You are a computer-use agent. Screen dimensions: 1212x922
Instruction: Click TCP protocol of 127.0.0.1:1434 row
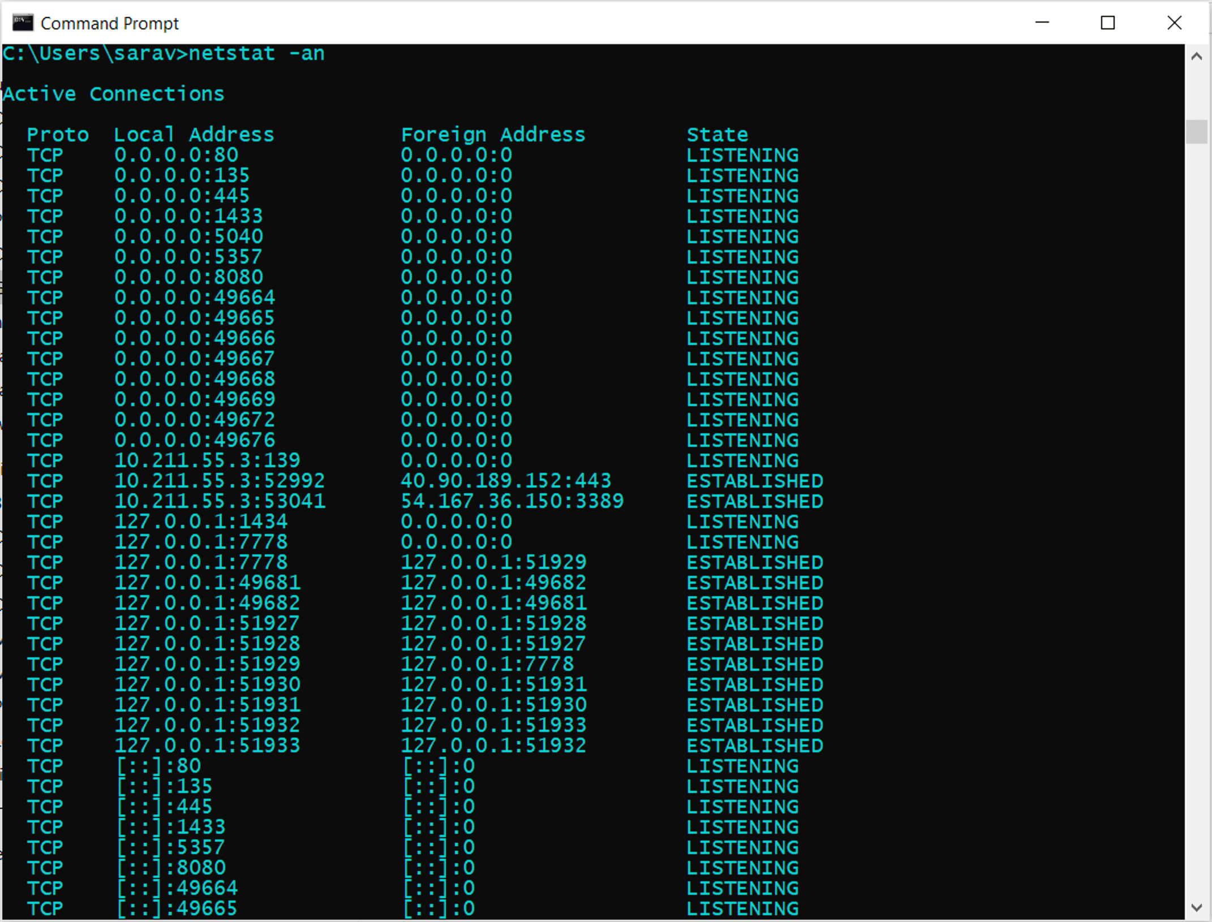point(45,522)
